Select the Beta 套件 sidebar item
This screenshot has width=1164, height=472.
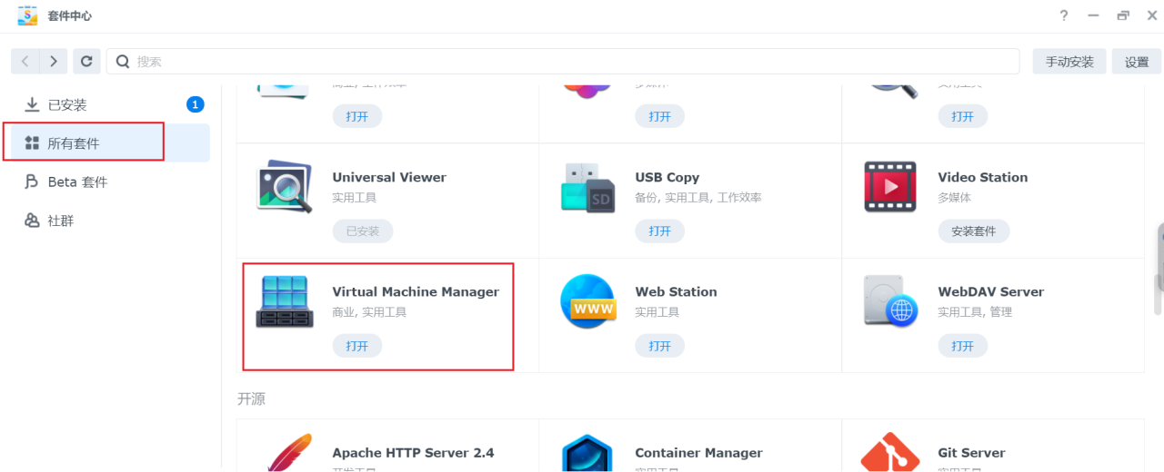77,182
